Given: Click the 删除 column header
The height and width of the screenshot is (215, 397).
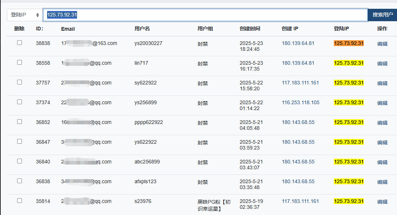Looking at the screenshot, I should pyautogui.click(x=19, y=29).
